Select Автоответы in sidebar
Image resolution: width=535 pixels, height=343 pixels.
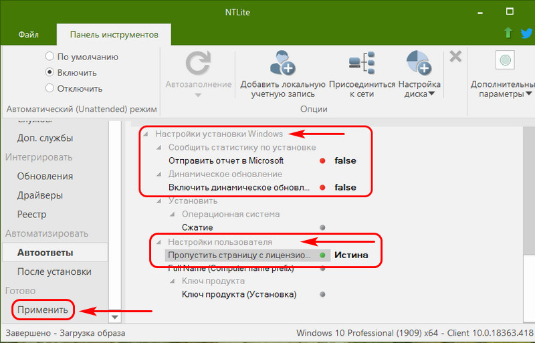click(x=55, y=253)
